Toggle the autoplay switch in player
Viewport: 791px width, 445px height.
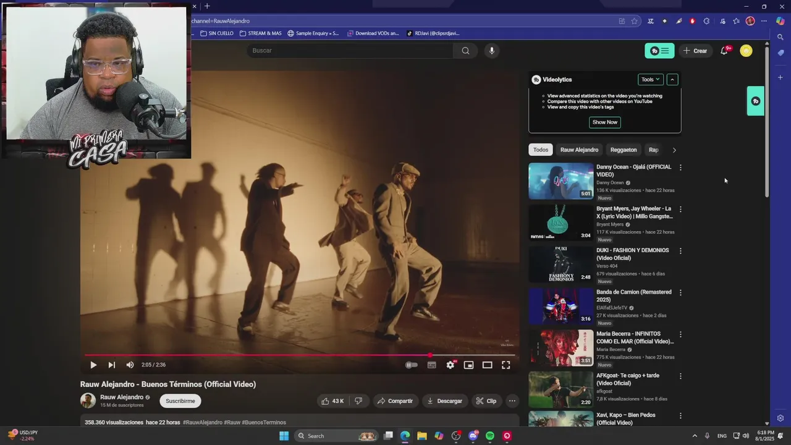click(x=411, y=365)
